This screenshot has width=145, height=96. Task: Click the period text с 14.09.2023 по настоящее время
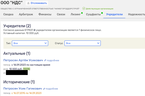pos(31,65)
